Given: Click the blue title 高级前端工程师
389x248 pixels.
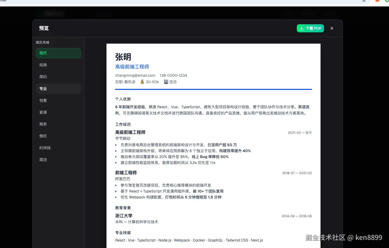Looking at the screenshot, I should (x=132, y=67).
